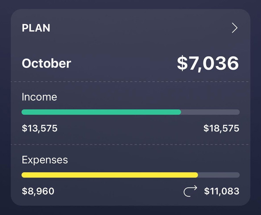Click the unfilled gray end of the expenses bar

point(218,175)
